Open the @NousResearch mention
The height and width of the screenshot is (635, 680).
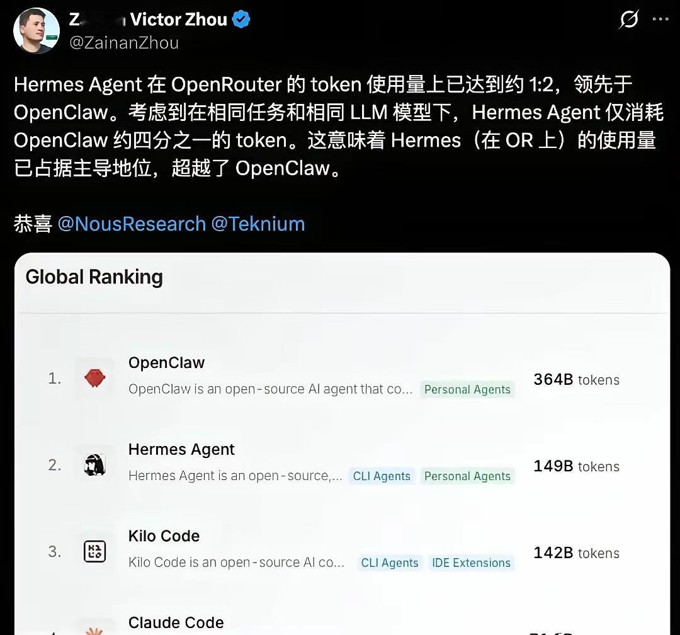pos(132,224)
